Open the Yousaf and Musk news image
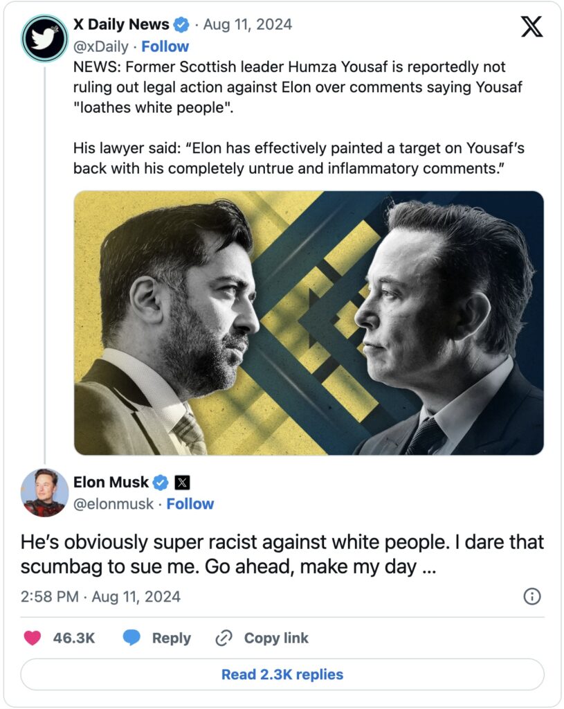564x709 pixels. pyautogui.click(x=309, y=323)
